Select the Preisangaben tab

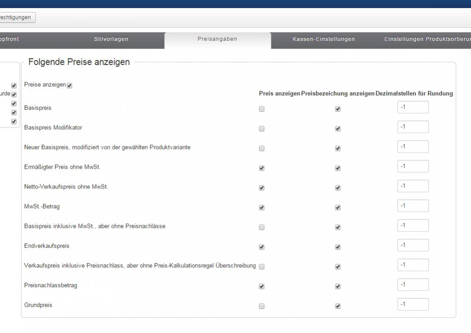[x=218, y=39]
